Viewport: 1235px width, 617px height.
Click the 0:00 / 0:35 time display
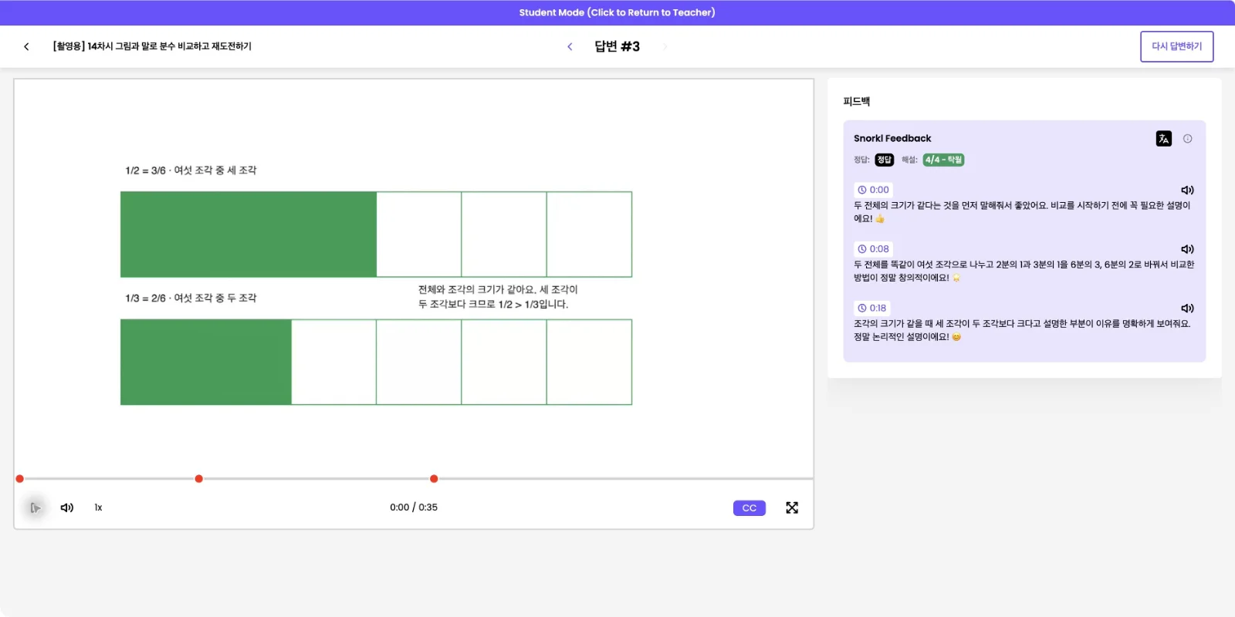(414, 507)
